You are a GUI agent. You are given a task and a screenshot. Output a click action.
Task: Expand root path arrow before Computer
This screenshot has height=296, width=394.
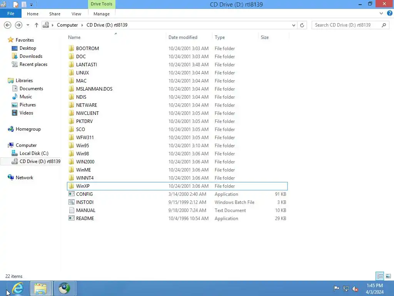pos(52,25)
